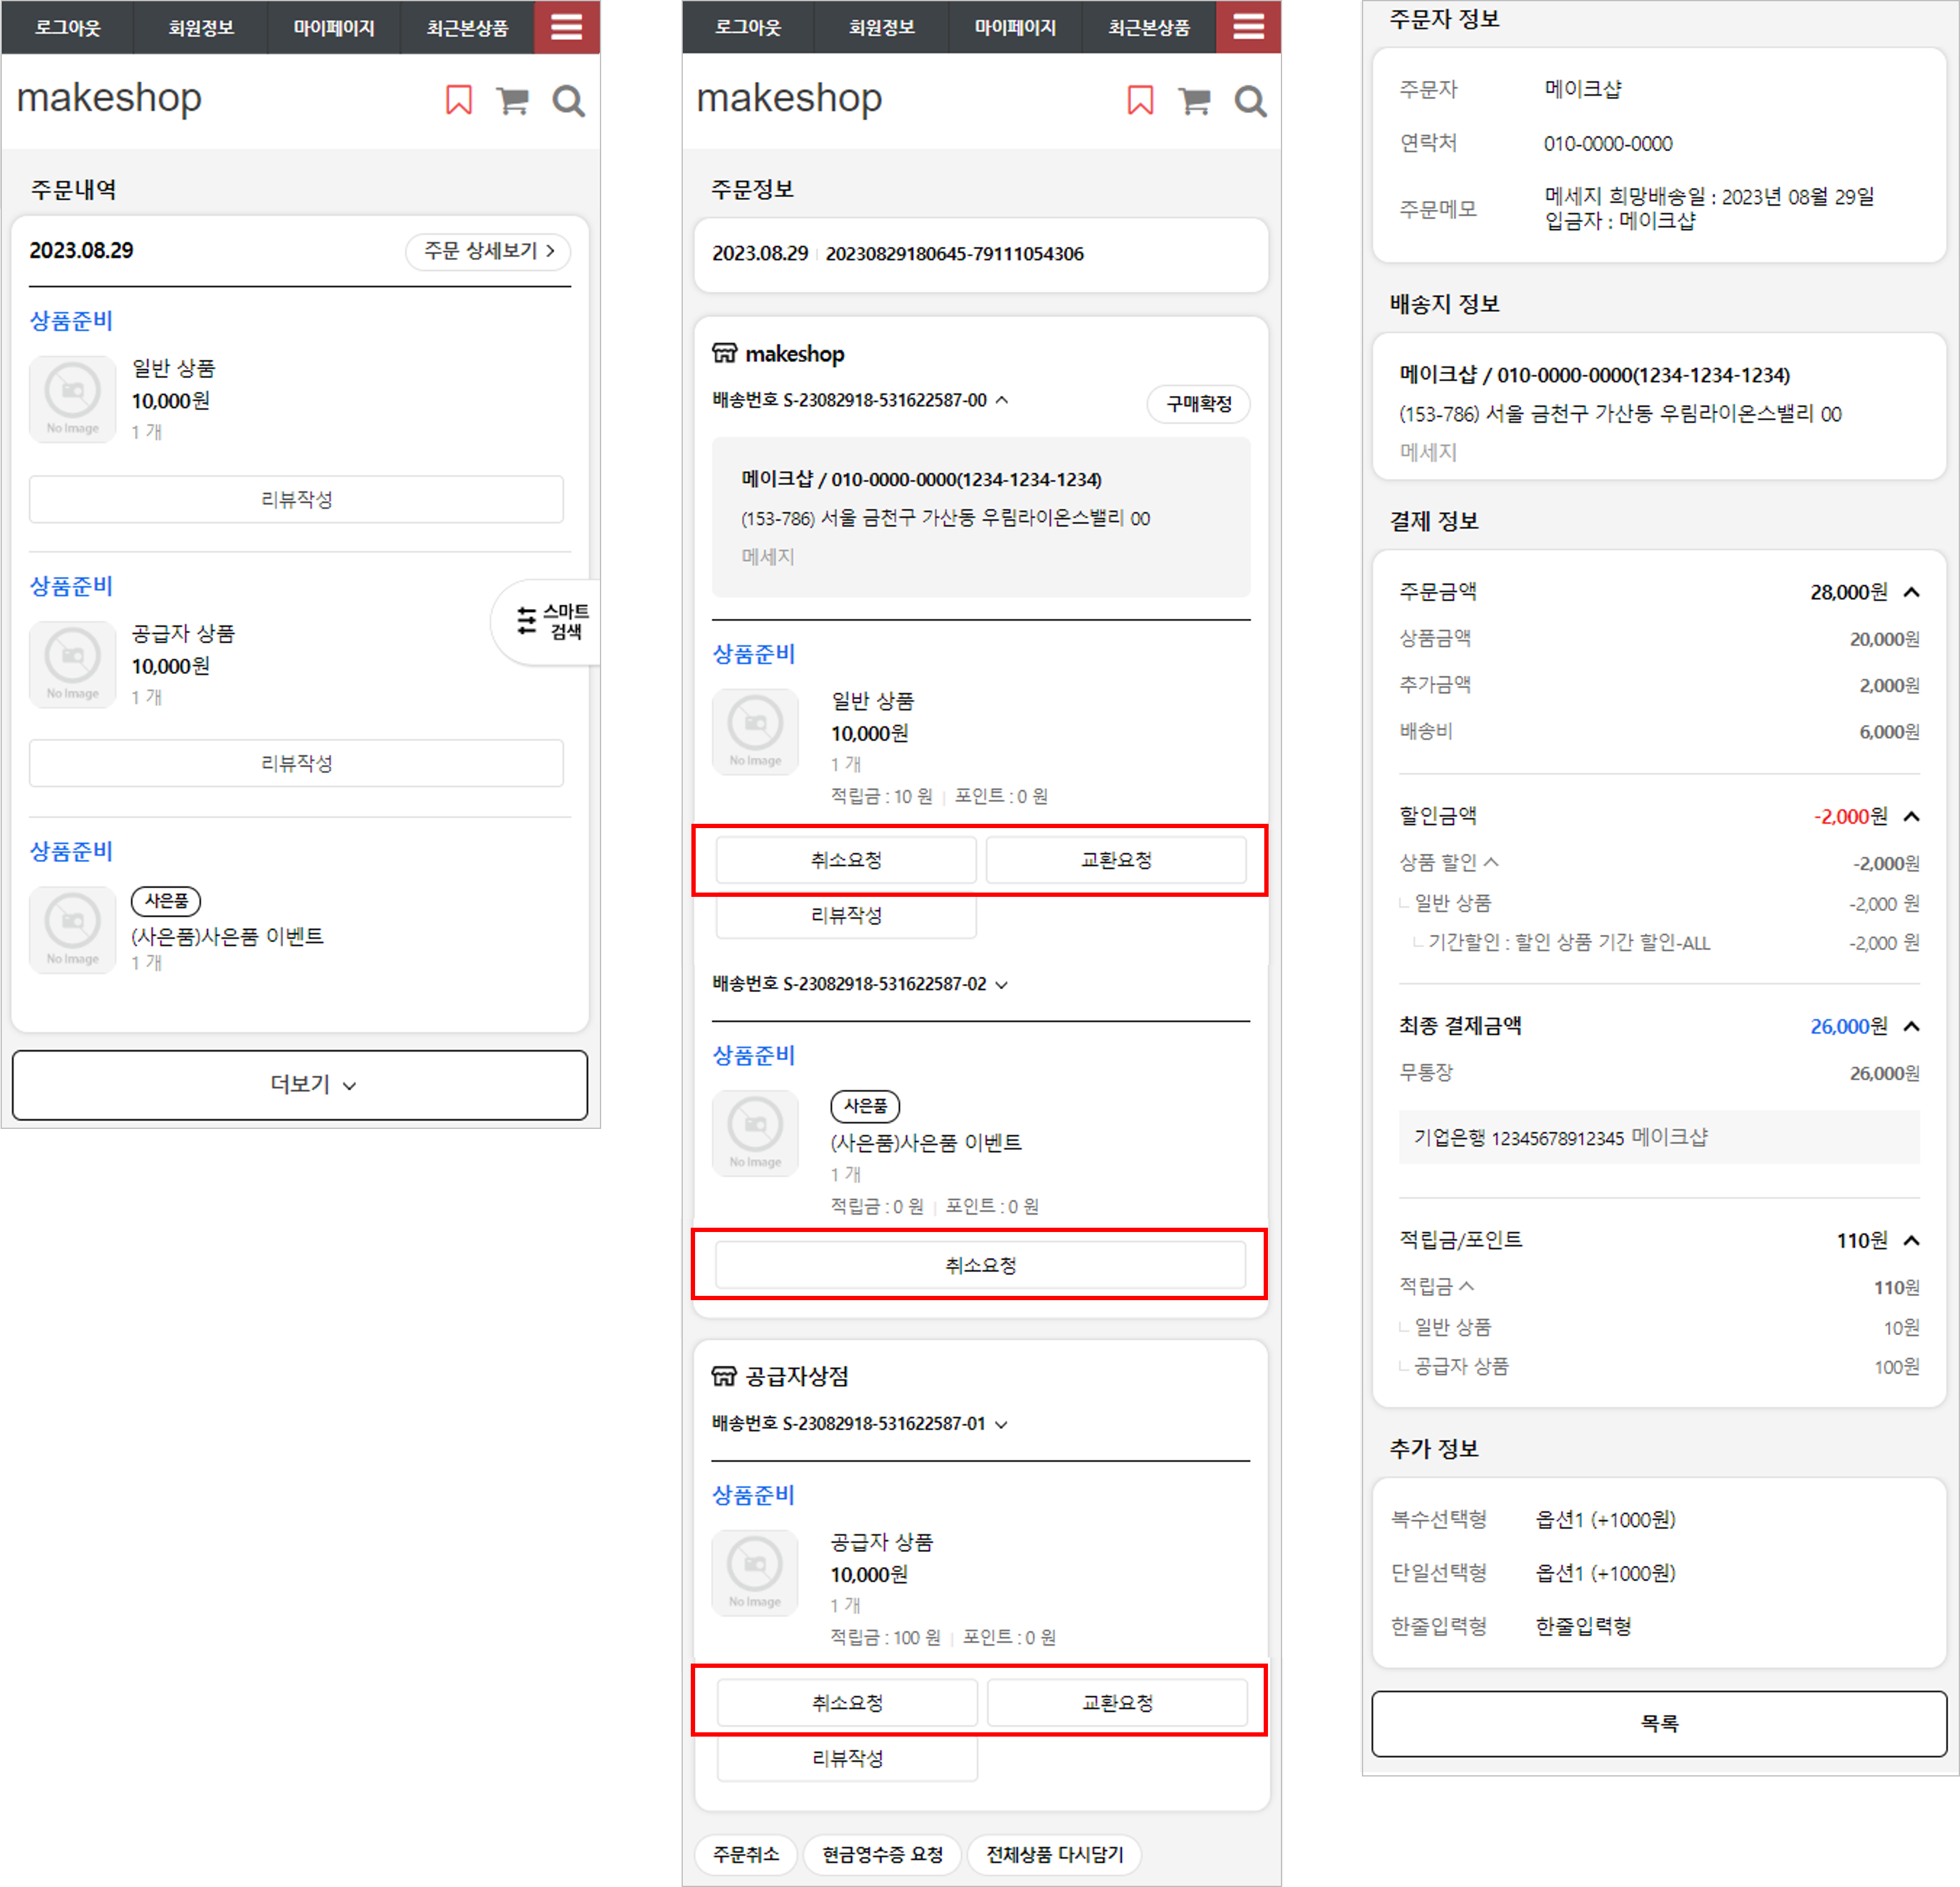
Task: Click 기간할인 : 할인 상품 기간 할인-ALL row
Action: [x=1659, y=942]
